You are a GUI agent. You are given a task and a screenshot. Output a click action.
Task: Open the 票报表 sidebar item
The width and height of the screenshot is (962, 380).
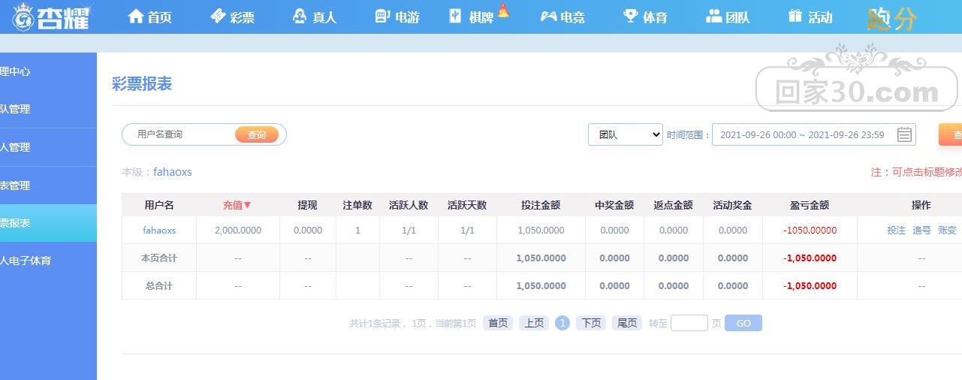click(48, 223)
